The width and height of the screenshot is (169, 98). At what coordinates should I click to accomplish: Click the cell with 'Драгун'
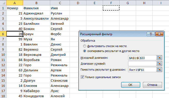[36, 80]
